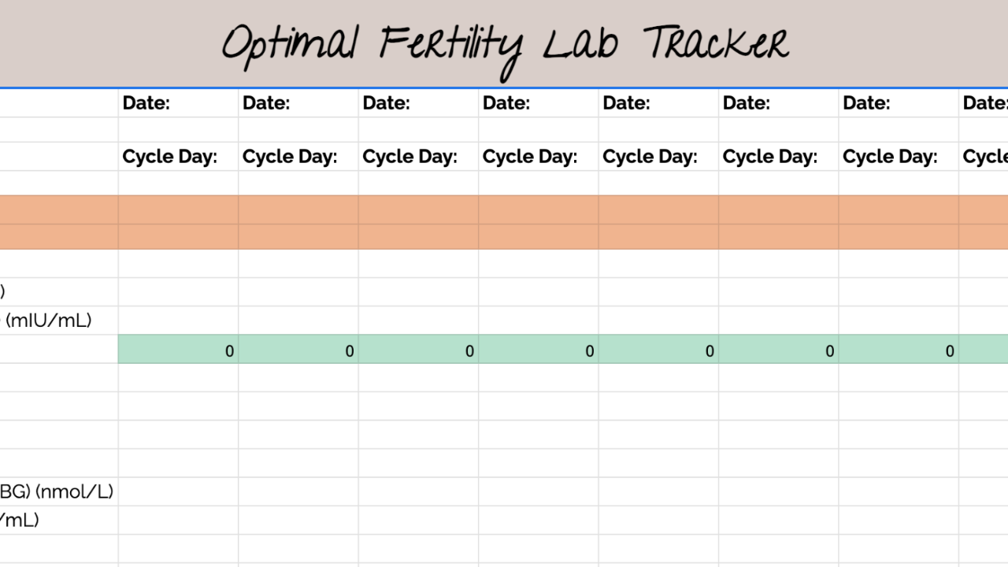Select the third Cycle Day: cell
Image resolution: width=1008 pixels, height=567 pixels.
[418, 157]
